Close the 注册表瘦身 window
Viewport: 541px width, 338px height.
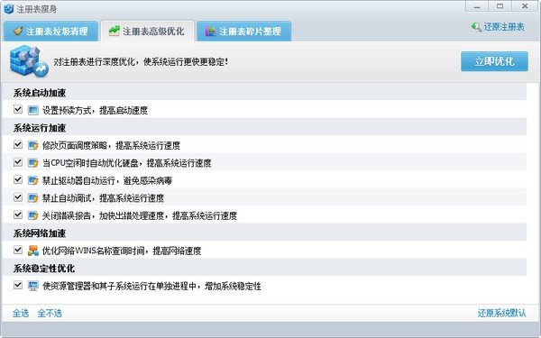(x=525, y=6)
